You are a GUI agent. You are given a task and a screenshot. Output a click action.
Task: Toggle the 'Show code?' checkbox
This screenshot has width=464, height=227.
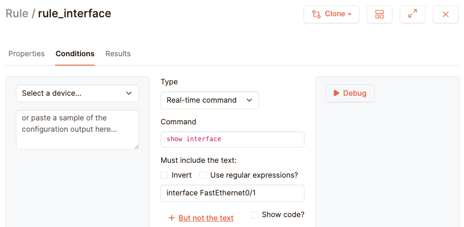click(x=255, y=215)
